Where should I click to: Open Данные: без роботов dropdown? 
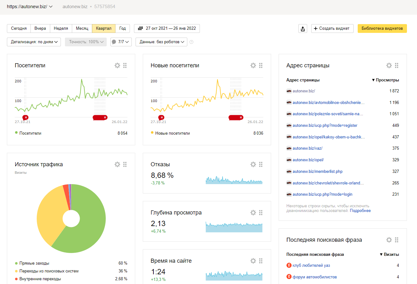(161, 42)
